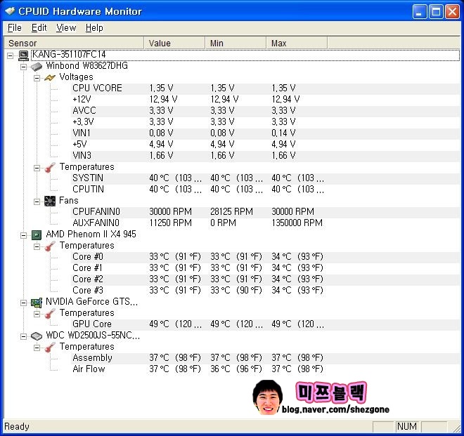Click the Sensor column header
This screenshot has width=464, height=436.
(74, 43)
